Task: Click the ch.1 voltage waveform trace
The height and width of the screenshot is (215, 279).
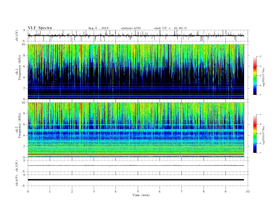Action: (x=136, y=35)
